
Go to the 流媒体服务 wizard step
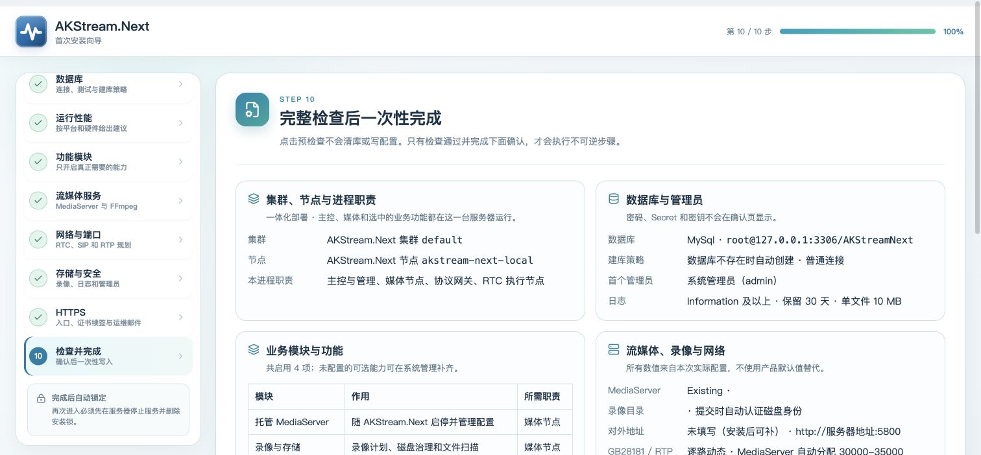click(x=108, y=200)
